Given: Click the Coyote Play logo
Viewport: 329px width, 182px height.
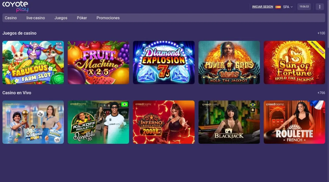Looking at the screenshot, I should (x=15, y=6).
